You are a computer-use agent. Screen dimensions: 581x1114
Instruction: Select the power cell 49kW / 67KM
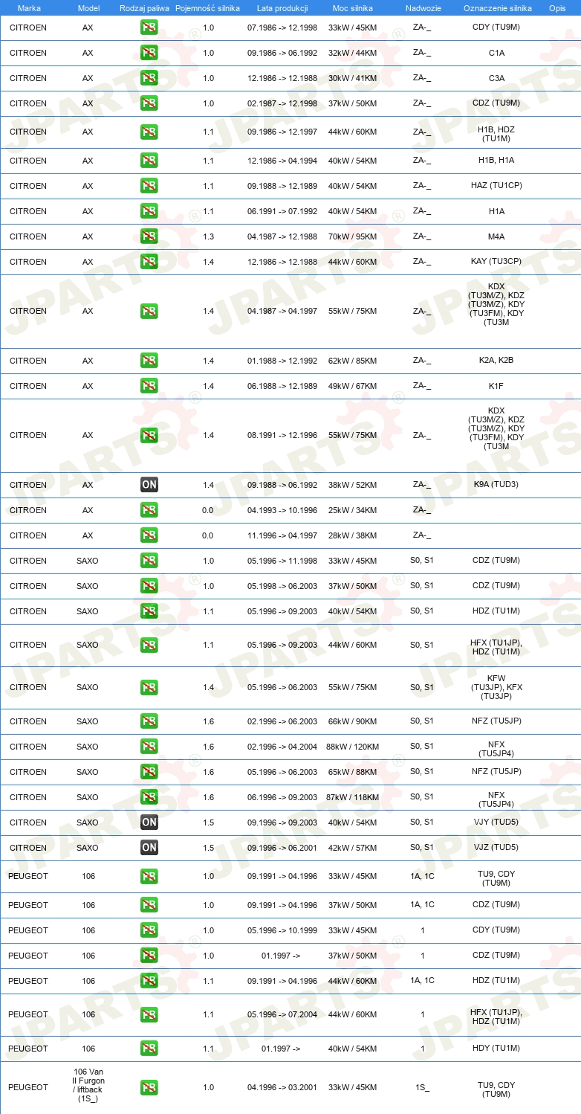tap(353, 386)
